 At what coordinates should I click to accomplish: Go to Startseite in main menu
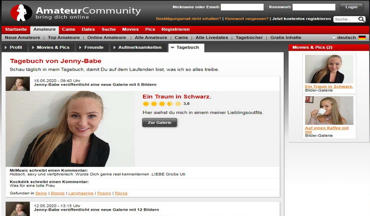16,30
